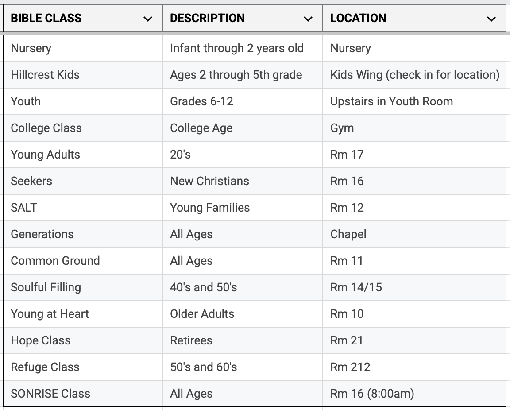Select the SONRISE Class cell
This screenshot has width=510, height=410.
(83, 394)
